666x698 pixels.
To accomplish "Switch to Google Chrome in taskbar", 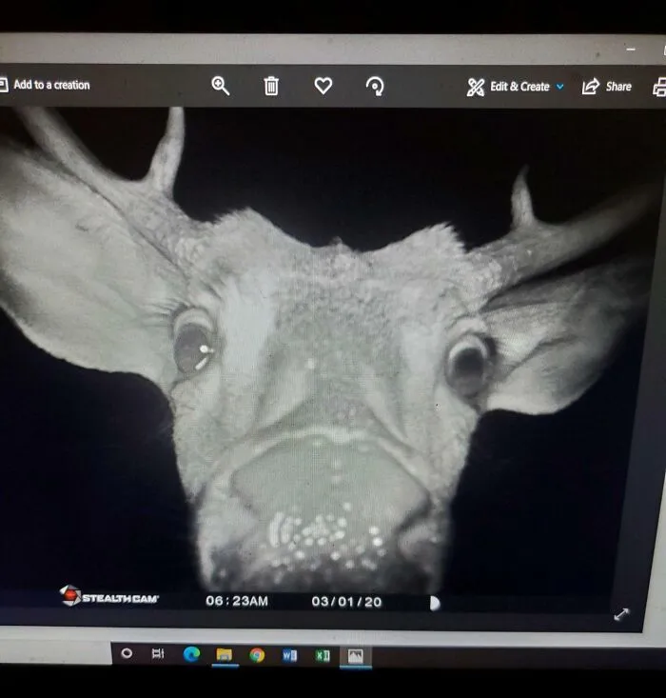I will pyautogui.click(x=257, y=654).
